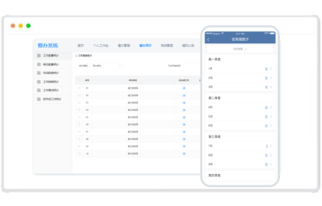Viewport: 322px width, 206px height.
Task: Open the 通知公告 nav tab
Action: coord(188,45)
